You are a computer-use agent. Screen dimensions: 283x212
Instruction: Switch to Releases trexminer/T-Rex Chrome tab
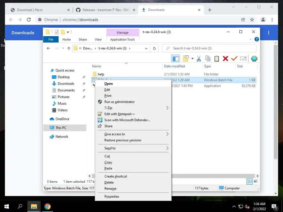click(x=105, y=10)
